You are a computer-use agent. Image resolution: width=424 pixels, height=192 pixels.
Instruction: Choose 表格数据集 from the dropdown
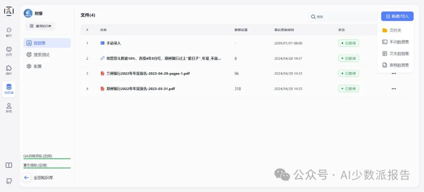(395, 65)
